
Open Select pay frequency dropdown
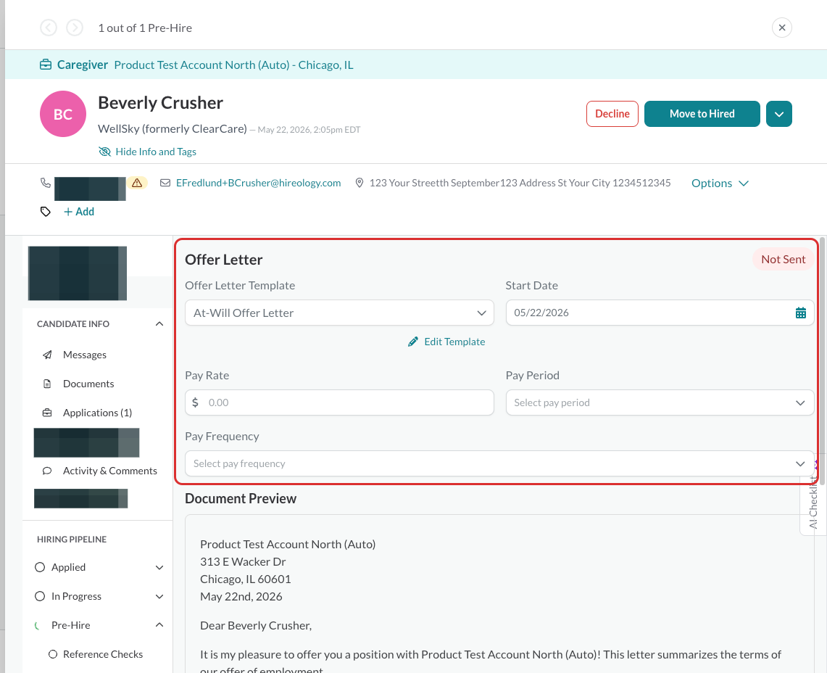(x=499, y=463)
